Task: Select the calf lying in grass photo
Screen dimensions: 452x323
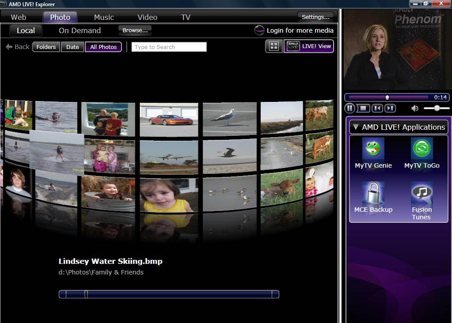Action: click(x=281, y=188)
